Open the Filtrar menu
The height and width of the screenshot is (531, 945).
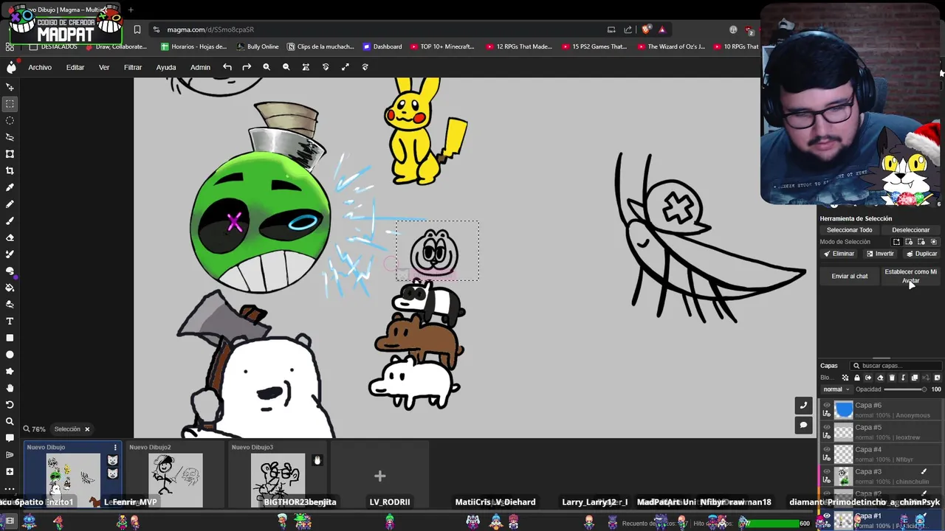[x=133, y=67]
